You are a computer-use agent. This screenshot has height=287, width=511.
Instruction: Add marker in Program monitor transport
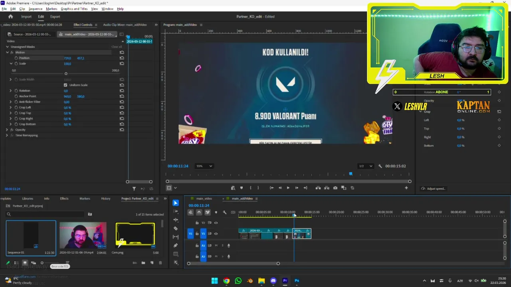(x=241, y=188)
